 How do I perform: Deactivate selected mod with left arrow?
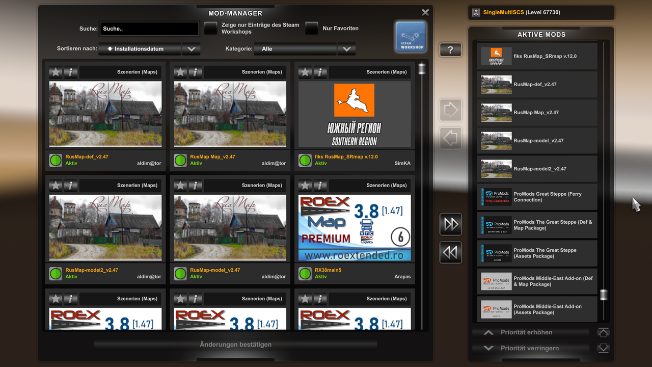451,138
